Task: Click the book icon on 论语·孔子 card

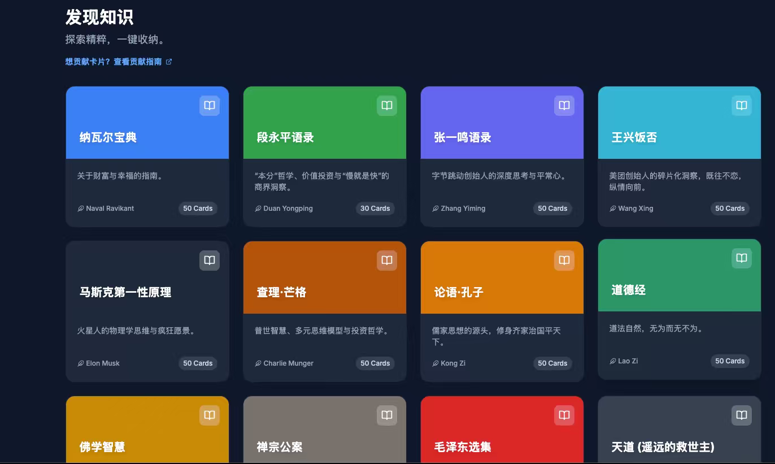Action: pos(564,261)
